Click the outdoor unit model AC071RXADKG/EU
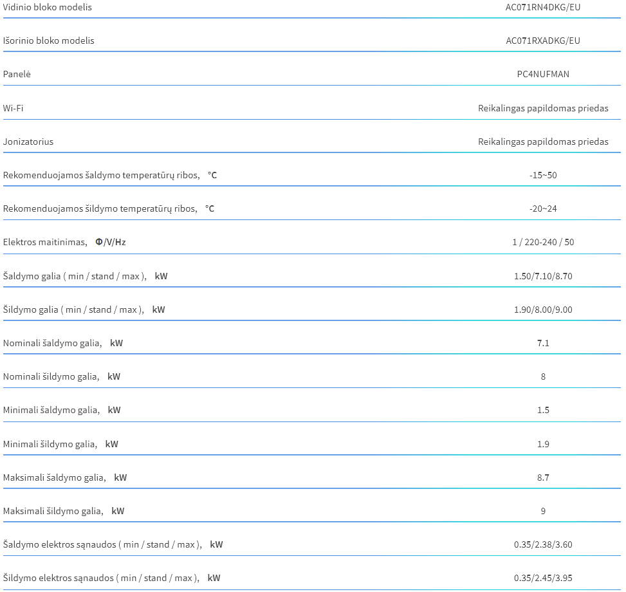626x592 pixels. pyautogui.click(x=542, y=41)
